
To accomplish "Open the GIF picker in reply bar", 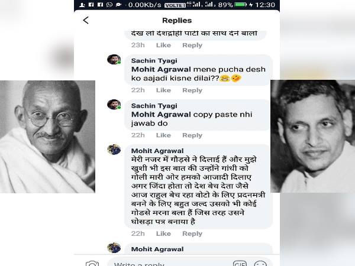I will (240, 263).
